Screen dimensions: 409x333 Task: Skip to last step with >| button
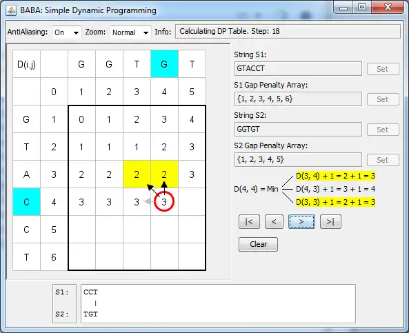[330, 221]
